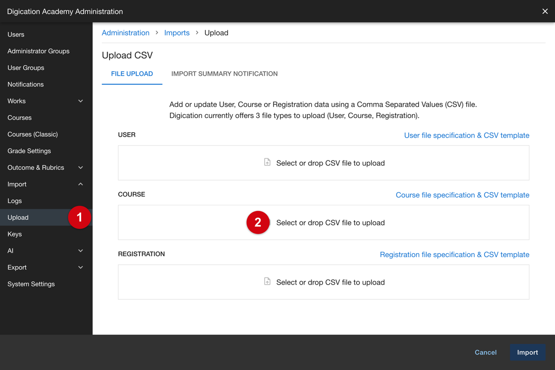Open Grade Settings
Screen dimensions: 555x370
tap(29, 151)
